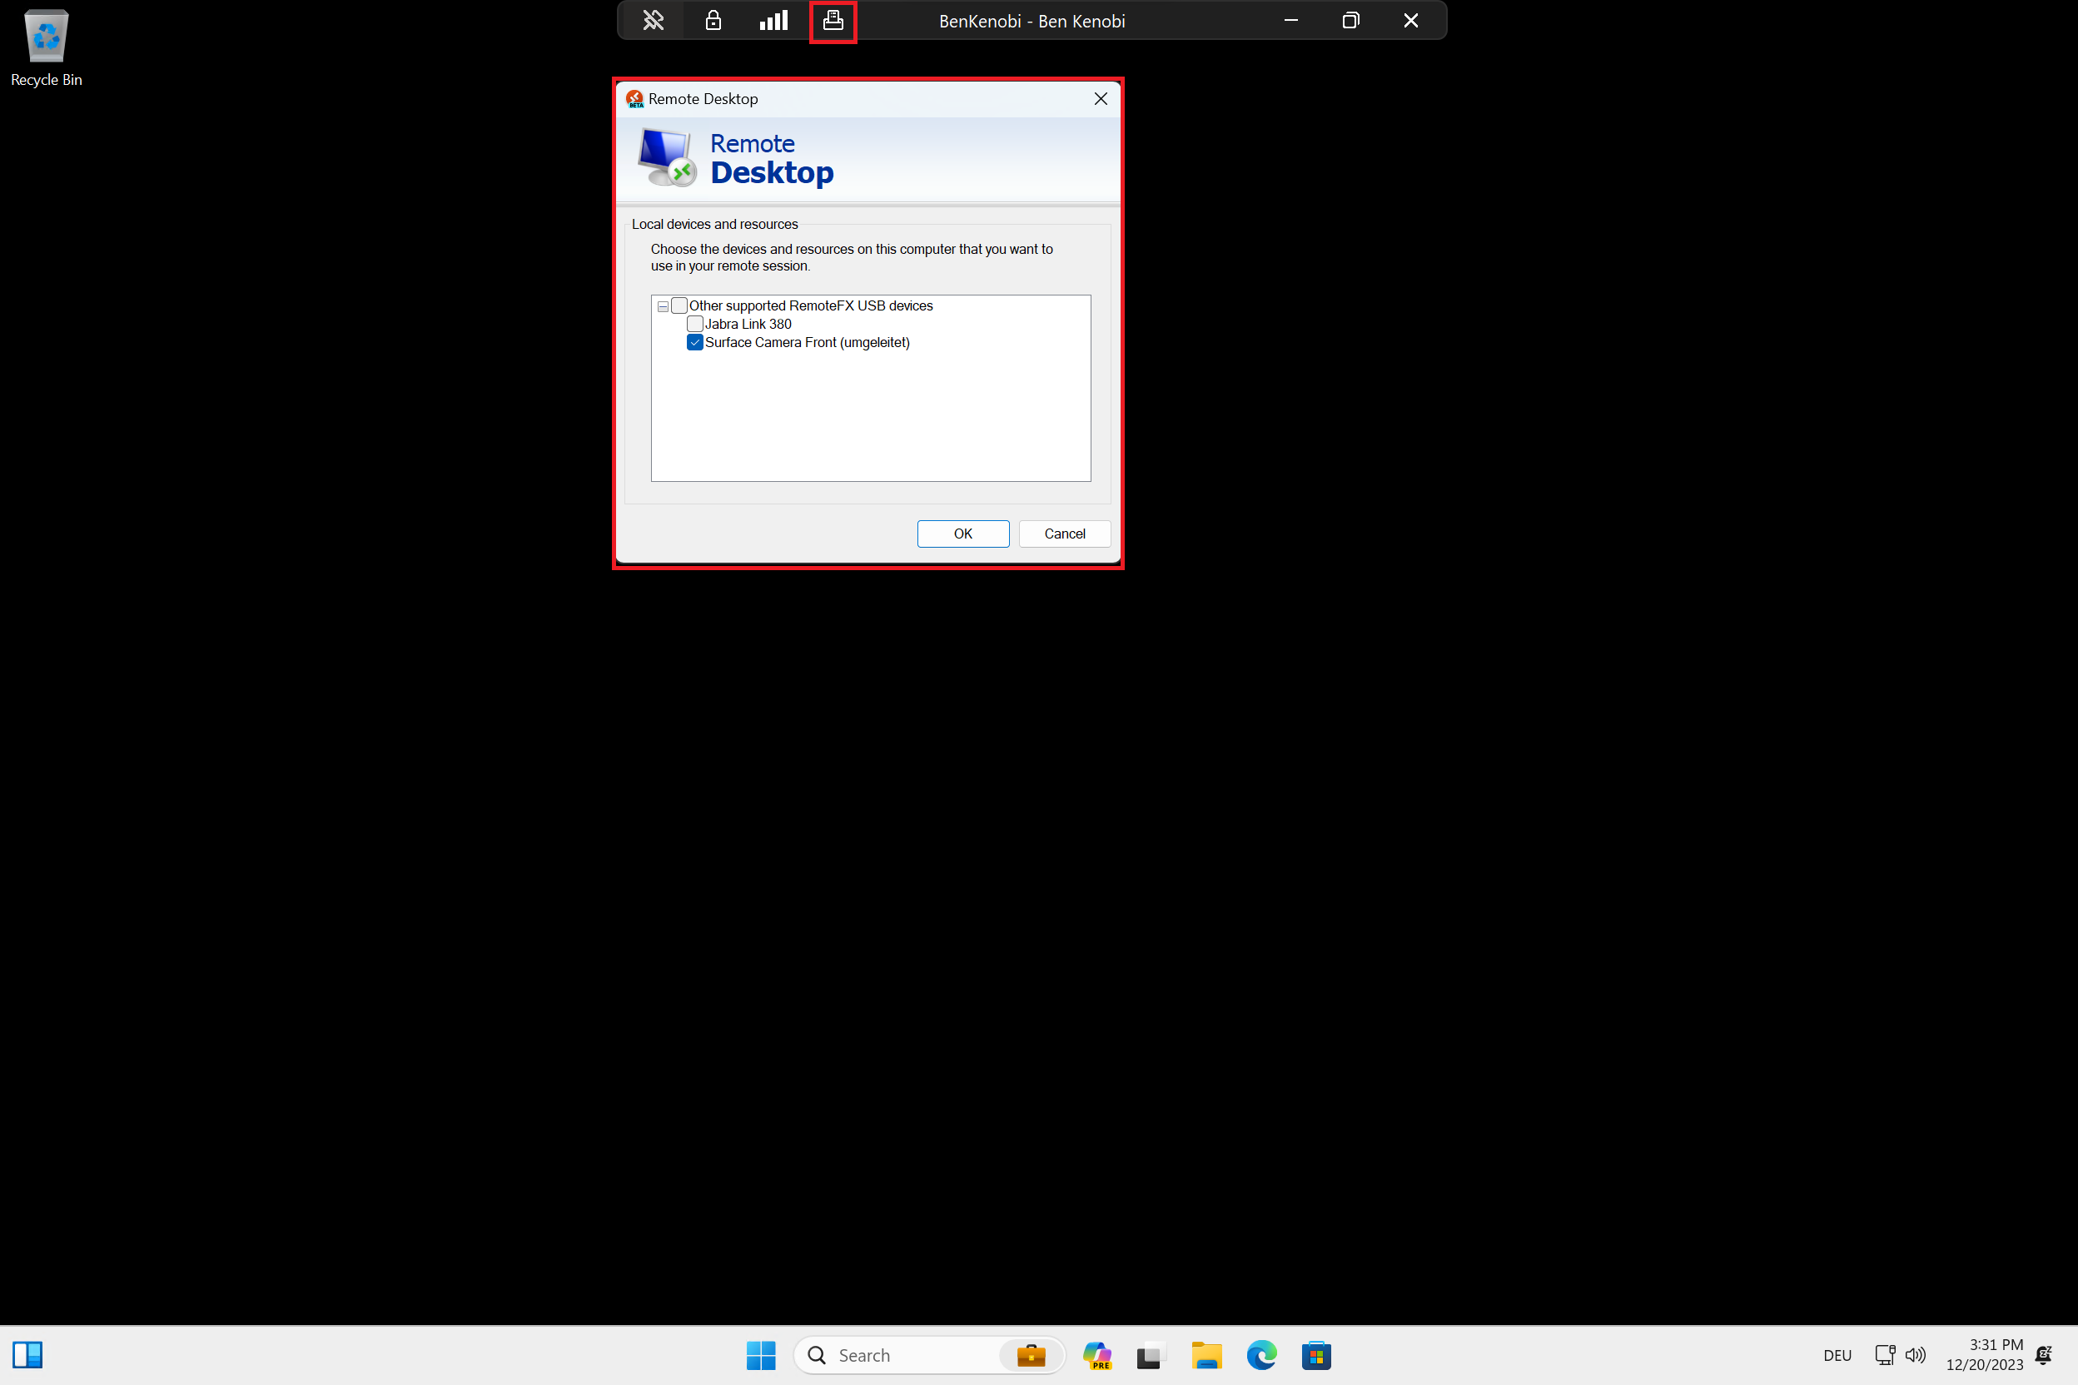Check connection quality via signal bars icon
This screenshot has width=2078, height=1385.
(x=773, y=19)
